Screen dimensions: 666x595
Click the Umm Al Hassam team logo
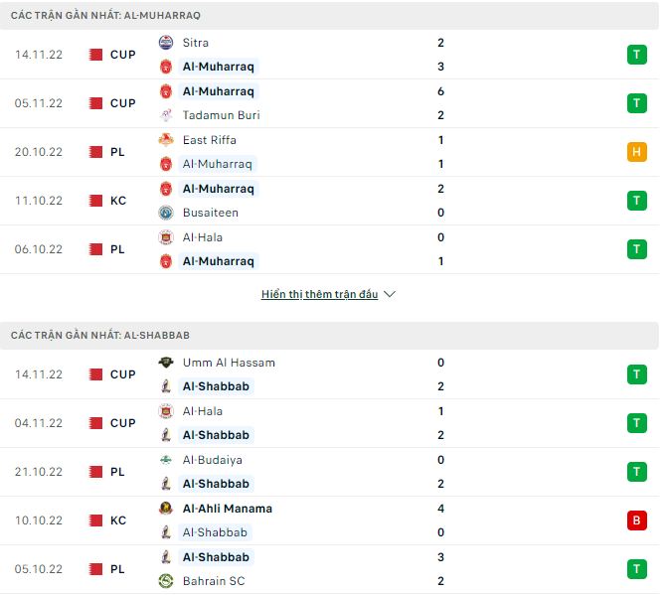coord(167,364)
